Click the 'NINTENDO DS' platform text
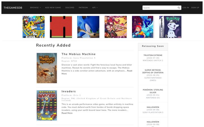 153,98
